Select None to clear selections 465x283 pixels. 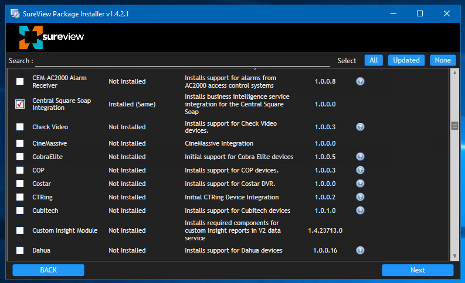(443, 60)
